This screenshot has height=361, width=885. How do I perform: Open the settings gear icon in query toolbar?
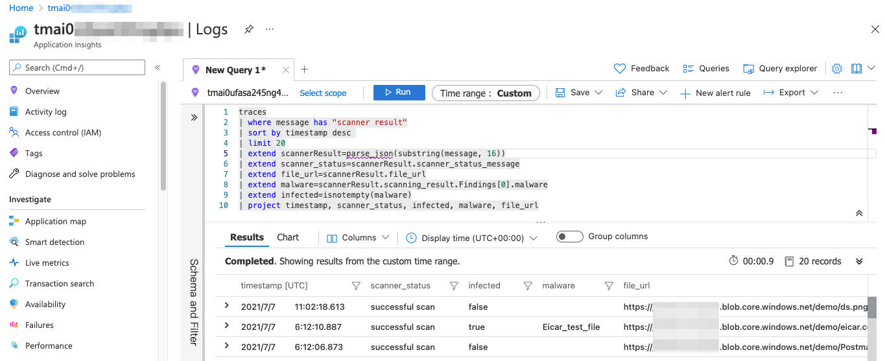coord(837,69)
